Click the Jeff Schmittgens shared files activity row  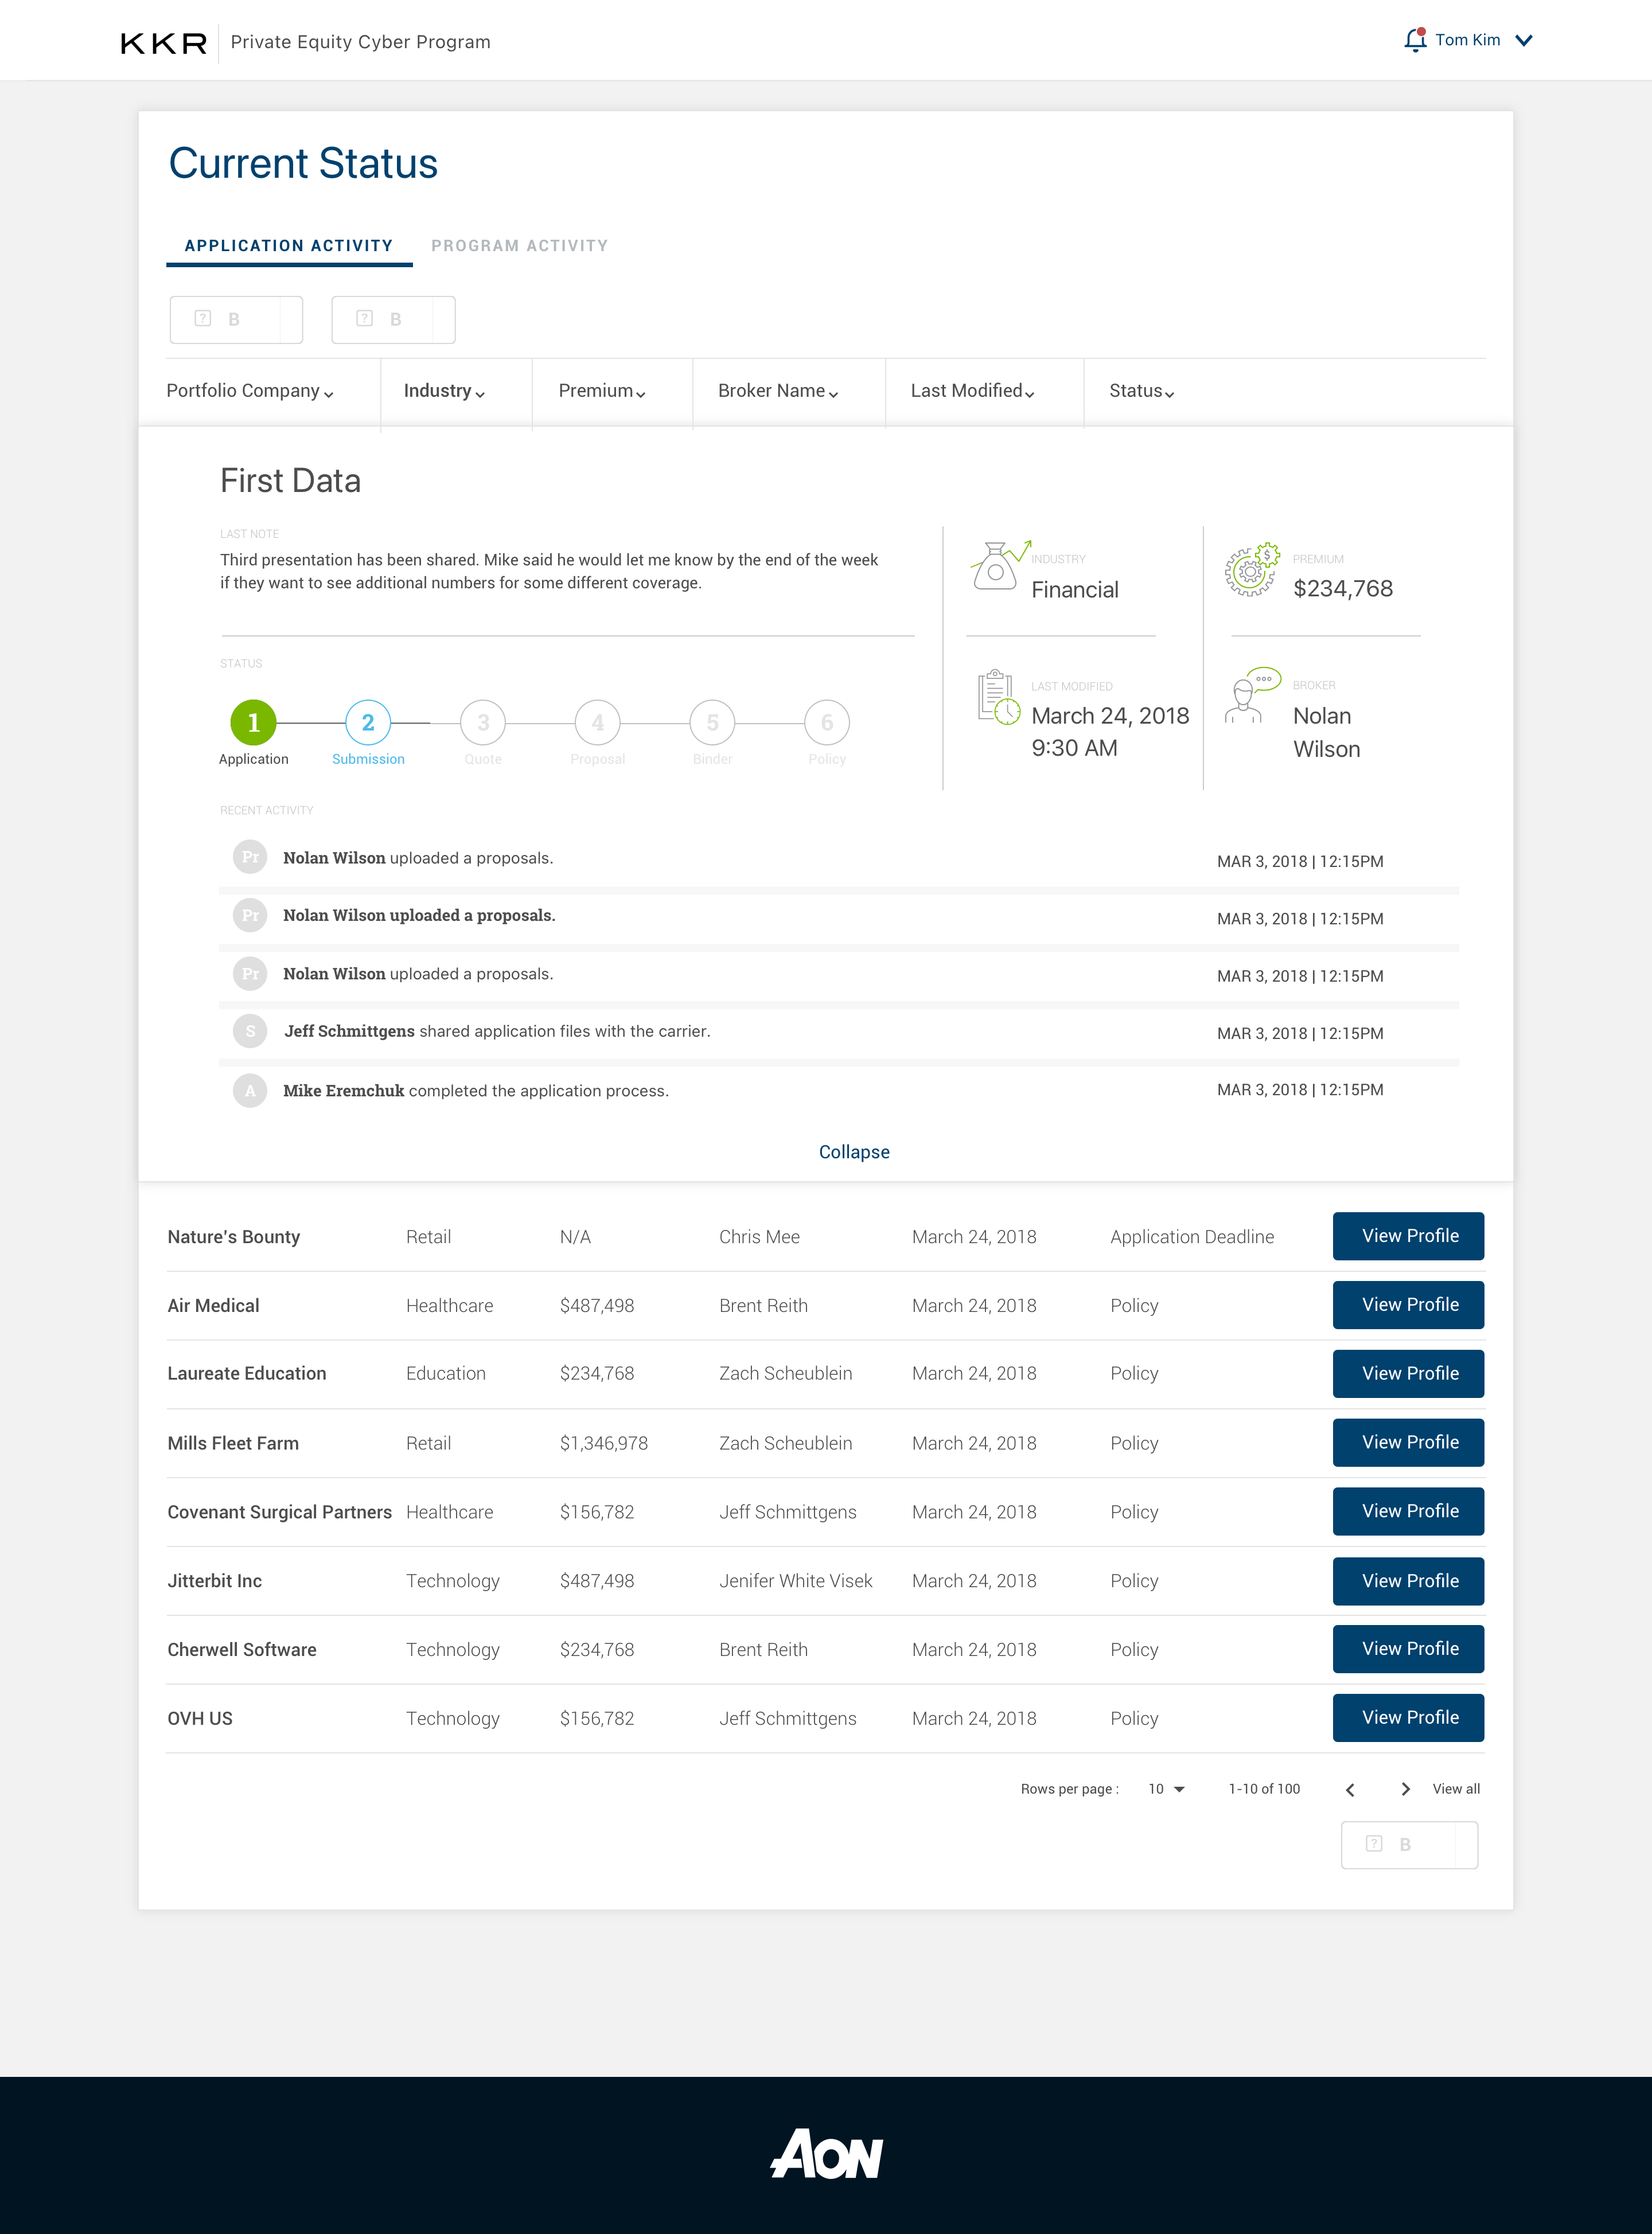tap(839, 1033)
